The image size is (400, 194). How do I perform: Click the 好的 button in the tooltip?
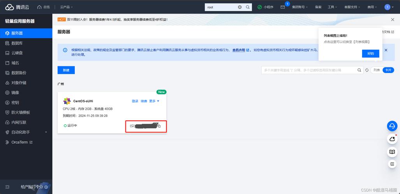pos(370,54)
